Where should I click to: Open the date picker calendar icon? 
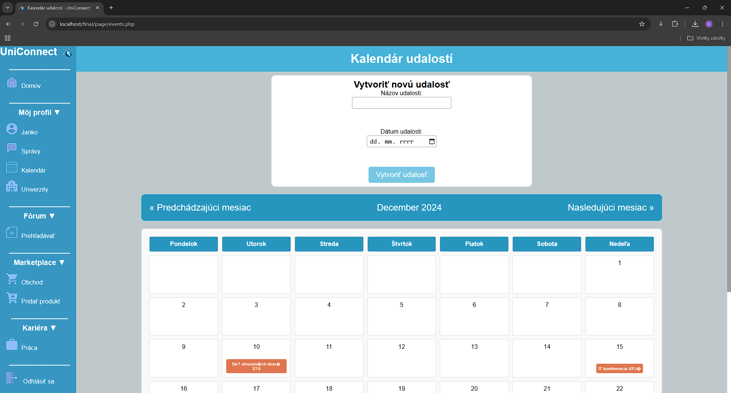tap(432, 142)
